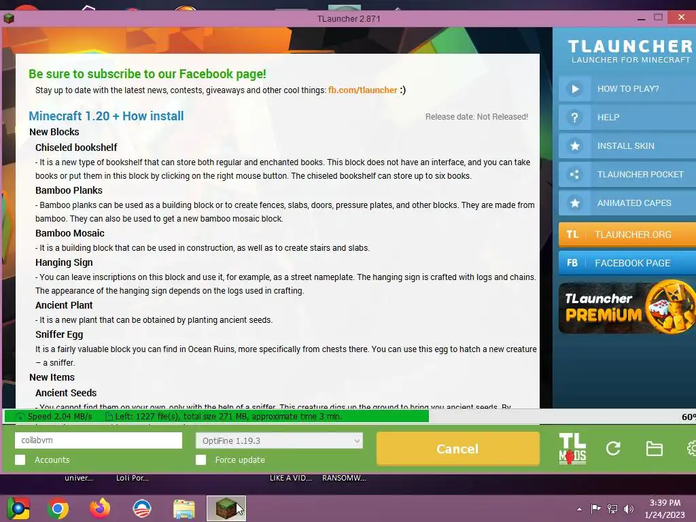Click the Action Center flag icon
Viewport: 696px width, 522px height.
(x=595, y=508)
